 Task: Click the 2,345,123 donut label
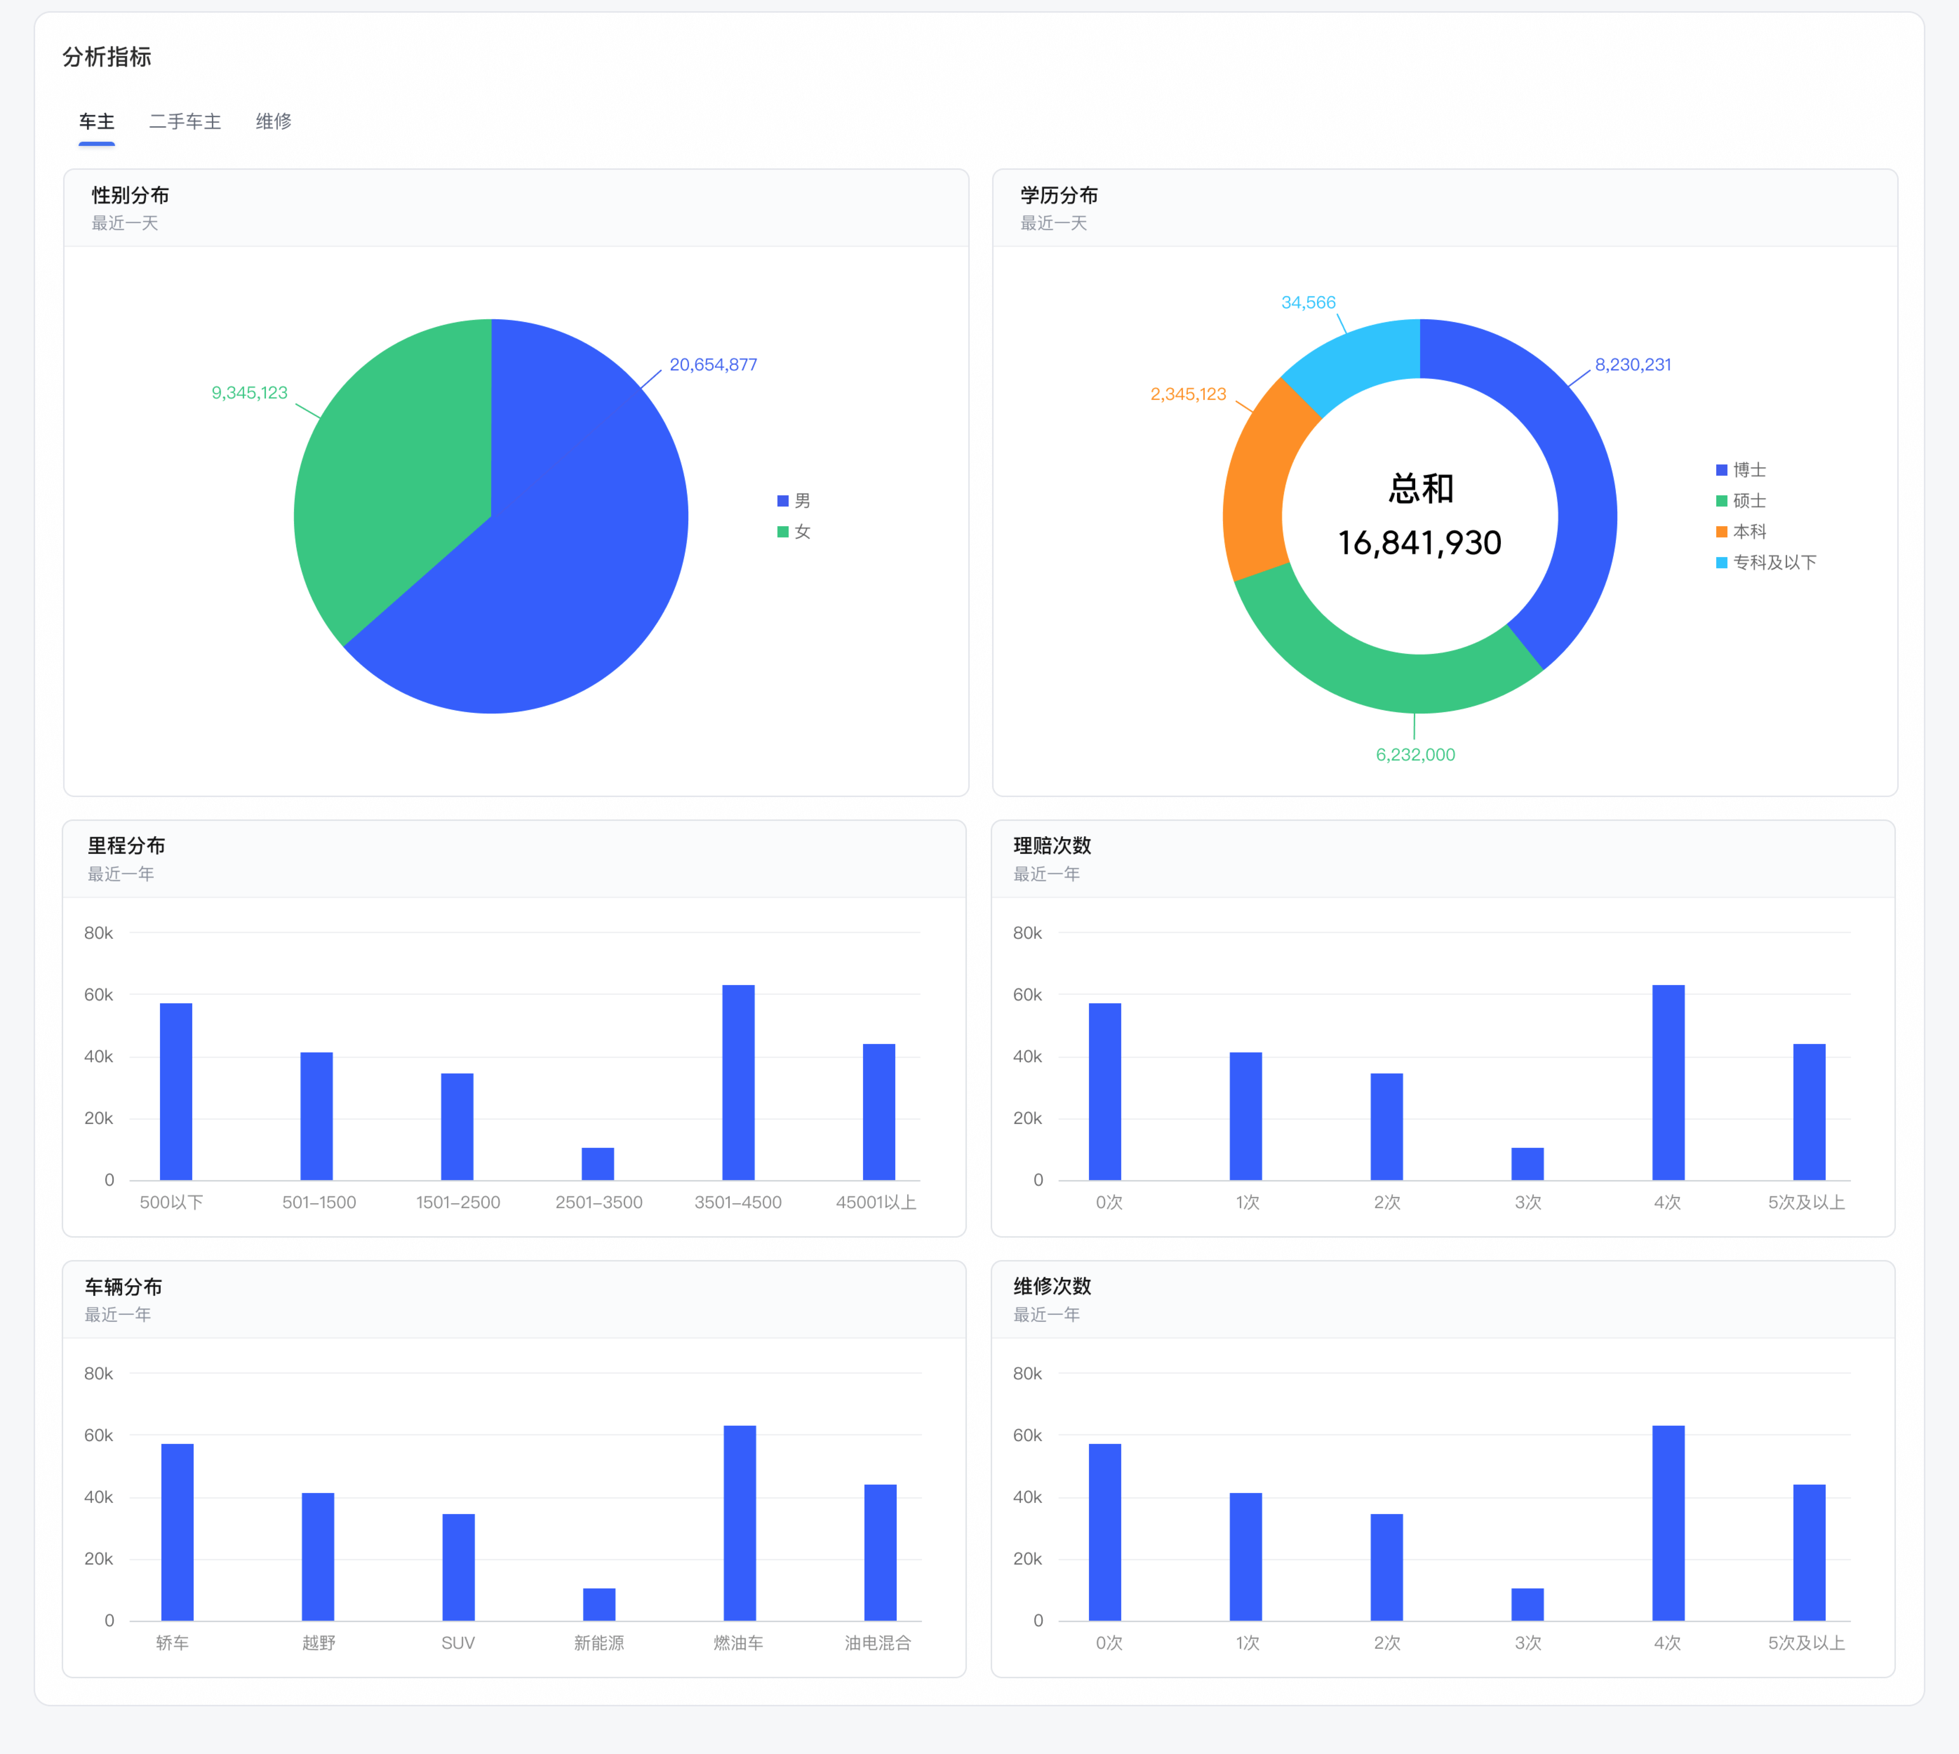click(1188, 394)
